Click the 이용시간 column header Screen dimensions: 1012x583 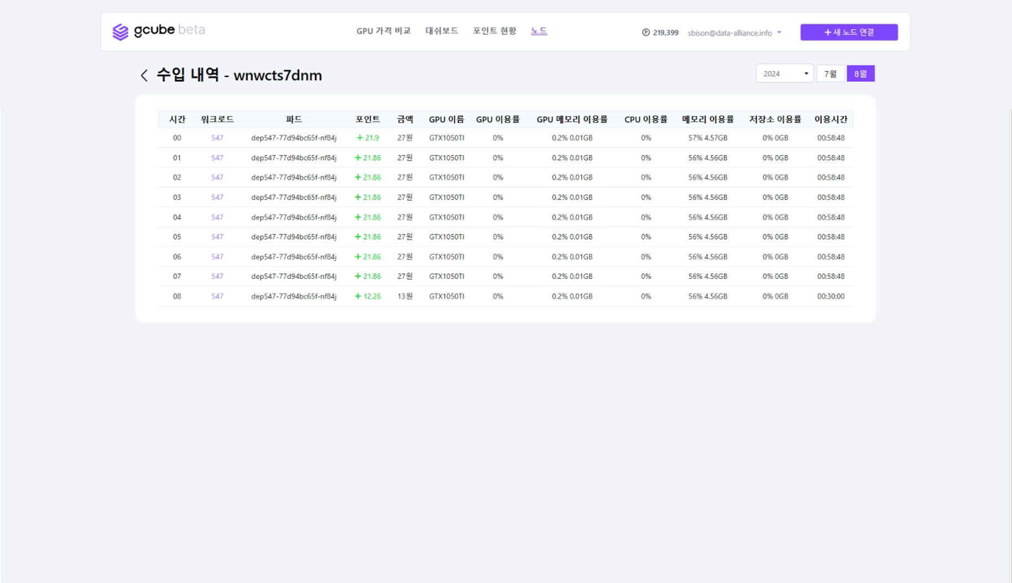pos(831,119)
